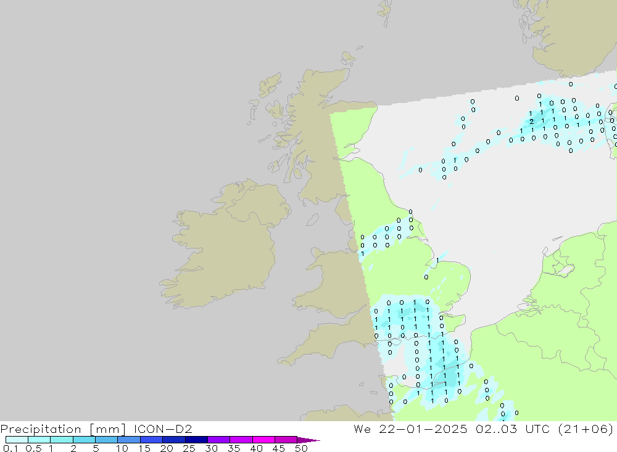Click the legend label '25'
Viewport: 617px width, 452px height.
pos(189,448)
